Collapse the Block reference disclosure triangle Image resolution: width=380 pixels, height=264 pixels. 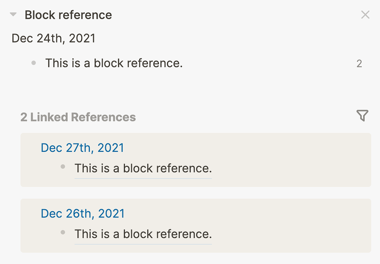coord(13,15)
